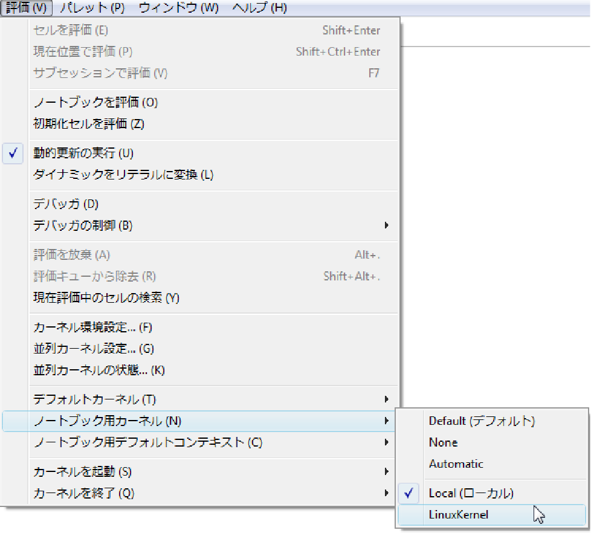Open the ウィンドウ (W) menu
Screen dimensions: 591x533
tap(179, 7)
